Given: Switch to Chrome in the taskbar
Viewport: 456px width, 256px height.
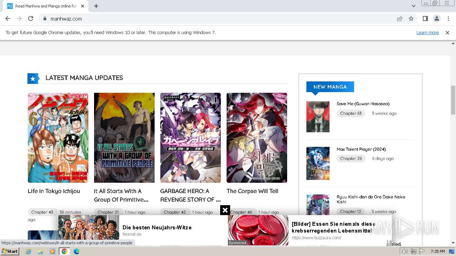Looking at the screenshot, I should 64,251.
